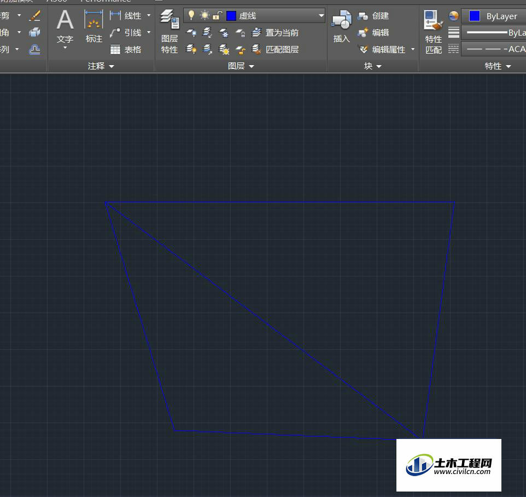Expand the 块 panel title

point(373,66)
